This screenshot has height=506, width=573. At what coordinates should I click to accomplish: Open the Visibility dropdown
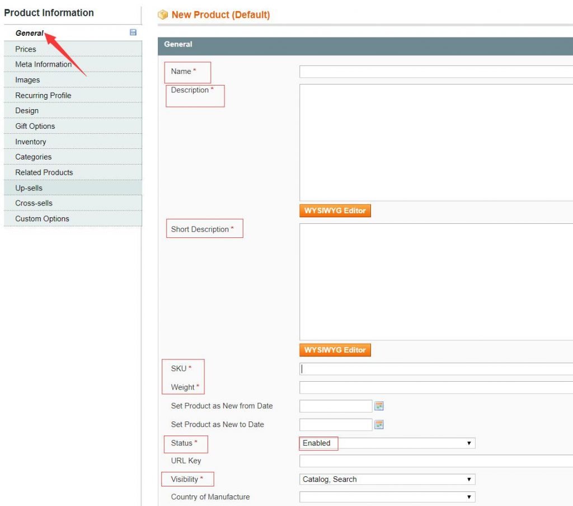[387, 479]
